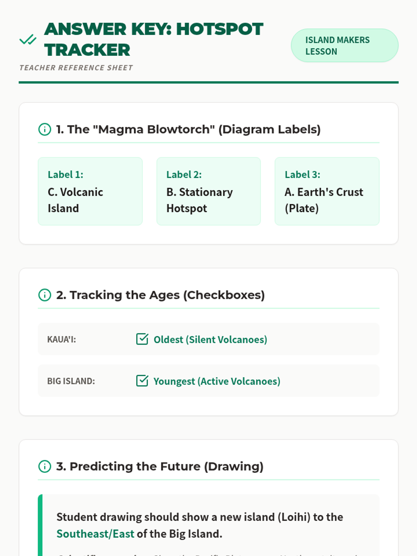Select the Label 2 Stationary Hotspot card

[x=208, y=191]
